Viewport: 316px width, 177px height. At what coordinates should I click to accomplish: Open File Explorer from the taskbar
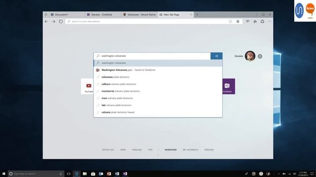[x=84, y=174]
